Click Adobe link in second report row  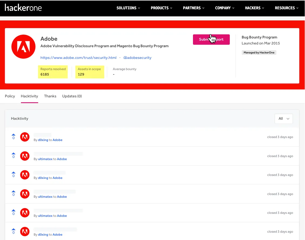pos(62,159)
